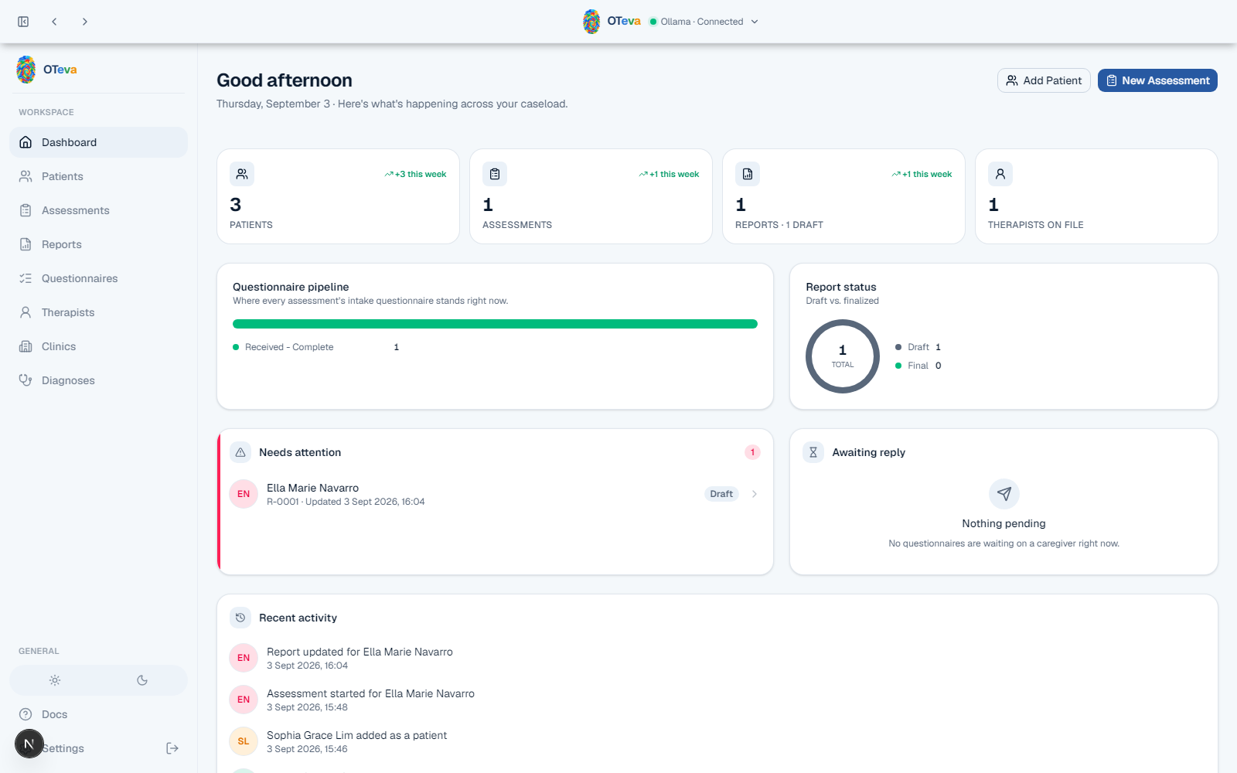Click the 'Questionnaire pipeline' title
Screen dimensions: 1237x773
pos(291,287)
